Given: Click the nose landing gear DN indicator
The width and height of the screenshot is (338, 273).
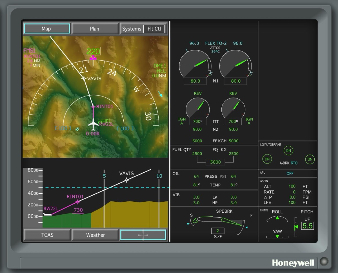Looking at the screenshot, I should pos(288,151).
